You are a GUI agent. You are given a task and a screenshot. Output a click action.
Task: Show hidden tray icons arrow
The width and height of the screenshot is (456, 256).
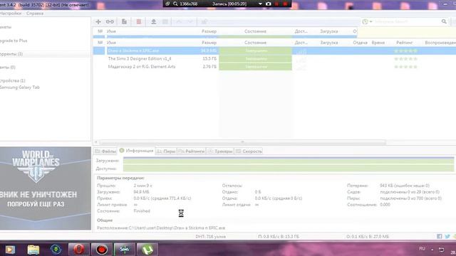click(432, 250)
